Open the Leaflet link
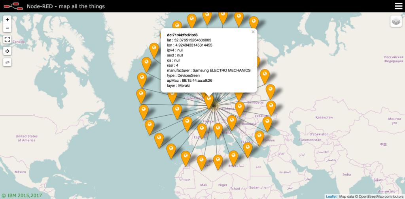 [331, 196]
